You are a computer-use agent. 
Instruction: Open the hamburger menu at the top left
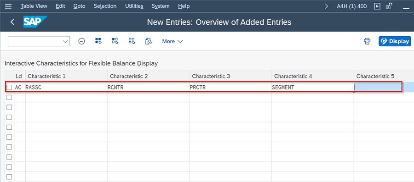pos(8,6)
